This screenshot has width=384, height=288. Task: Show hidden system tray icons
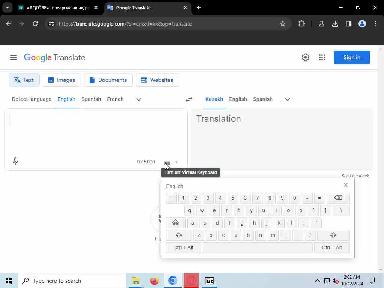click(317, 280)
